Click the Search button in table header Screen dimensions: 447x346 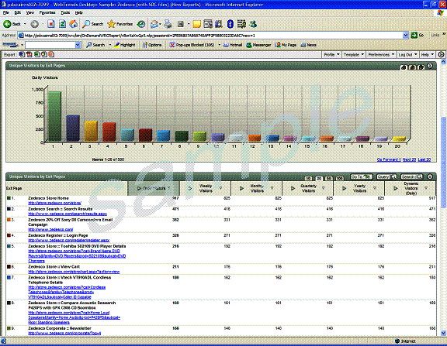point(411,176)
